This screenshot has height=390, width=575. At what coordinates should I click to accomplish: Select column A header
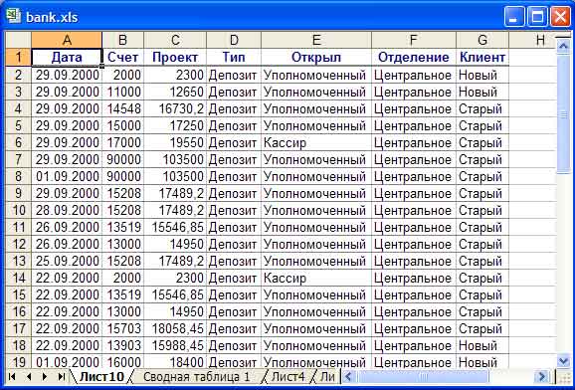point(67,40)
